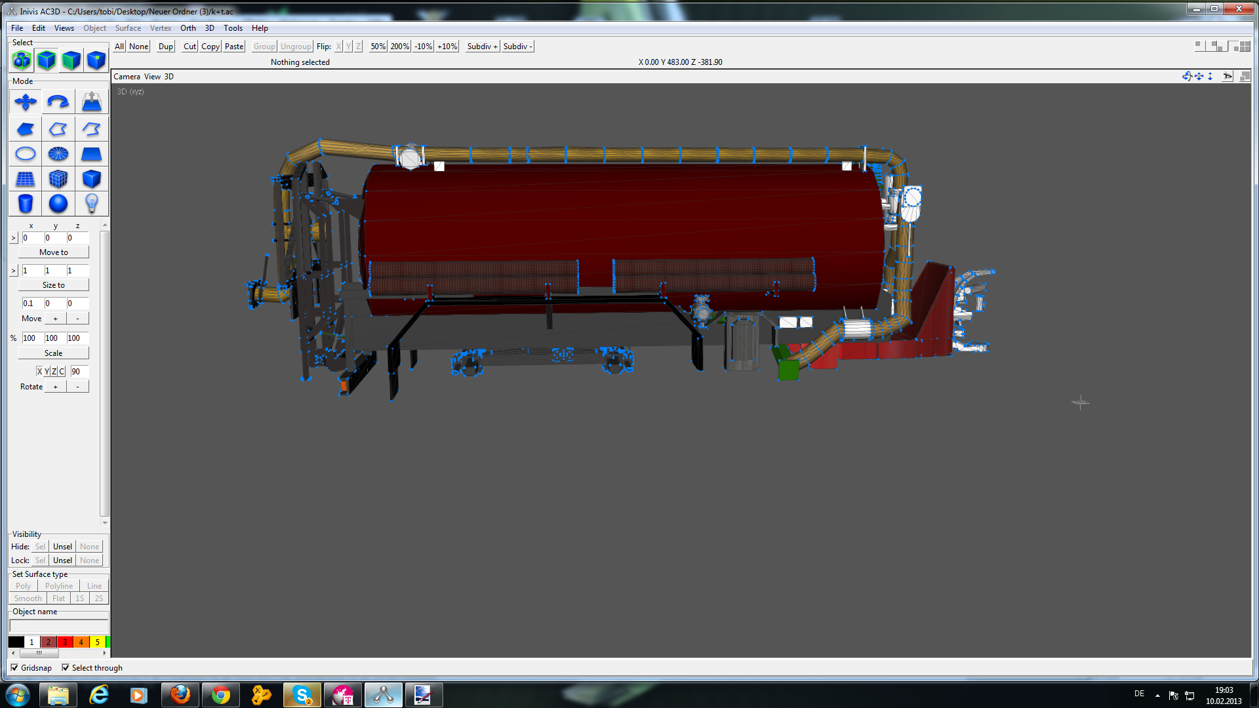Select the Move mode arrow icon
The height and width of the screenshot is (708, 1259).
26,102
